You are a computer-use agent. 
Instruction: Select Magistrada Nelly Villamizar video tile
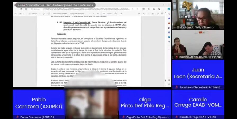[x=198, y=15]
